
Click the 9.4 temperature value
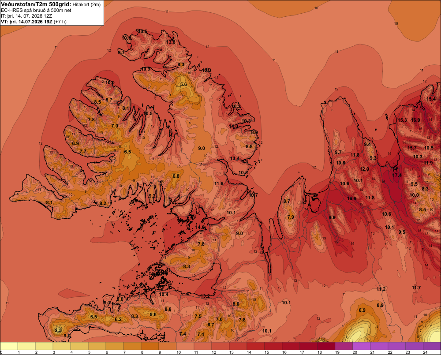click(367, 144)
